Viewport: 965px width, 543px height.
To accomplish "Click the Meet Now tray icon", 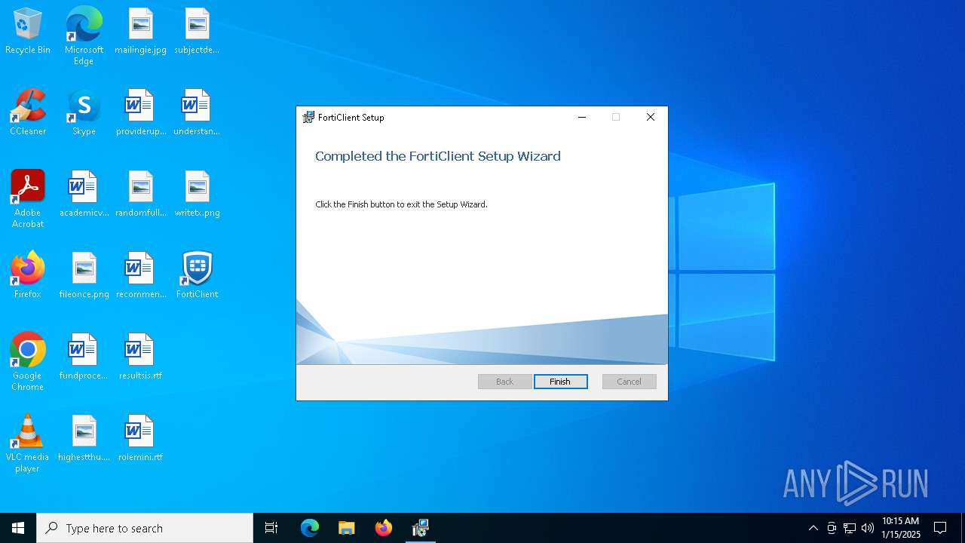I will (832, 528).
